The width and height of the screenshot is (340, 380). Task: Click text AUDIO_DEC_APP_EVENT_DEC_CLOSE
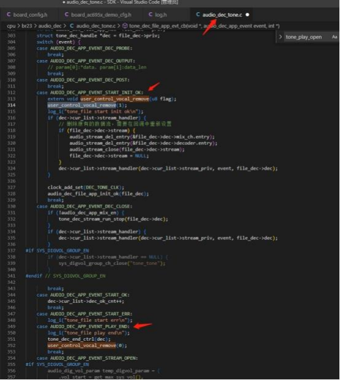point(91,206)
